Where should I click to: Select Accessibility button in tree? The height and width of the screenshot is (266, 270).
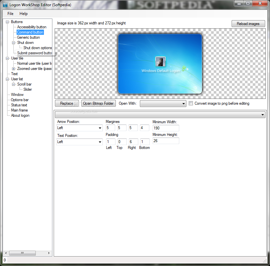tap(32, 27)
